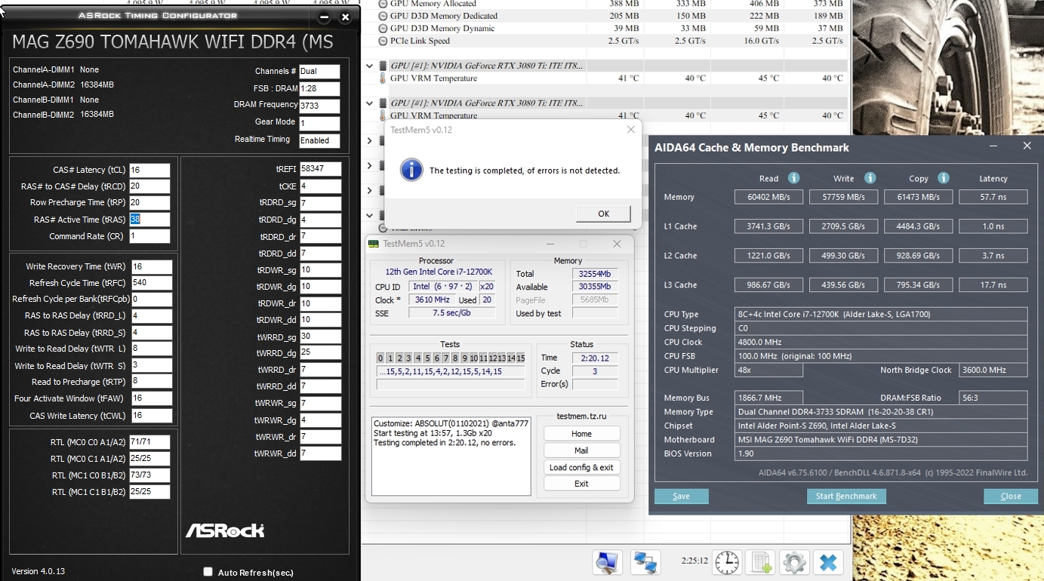Open the HWiNFO summary monitor-magnifier icon
This screenshot has height=581, width=1044.
coord(608,562)
